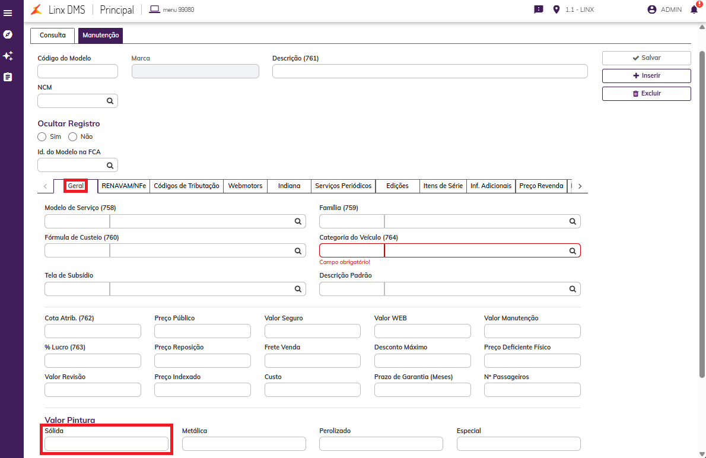Screen dimensions: 706x458
Task: Open Família lookup search
Action: (573, 221)
